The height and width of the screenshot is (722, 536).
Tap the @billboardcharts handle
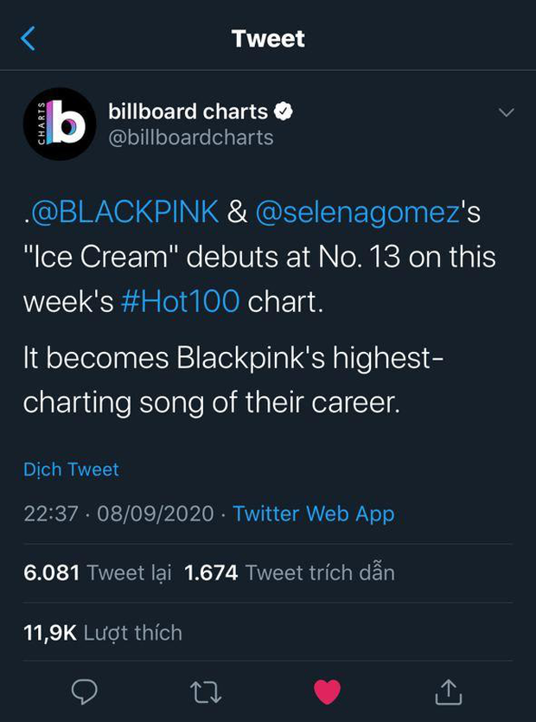(190, 137)
